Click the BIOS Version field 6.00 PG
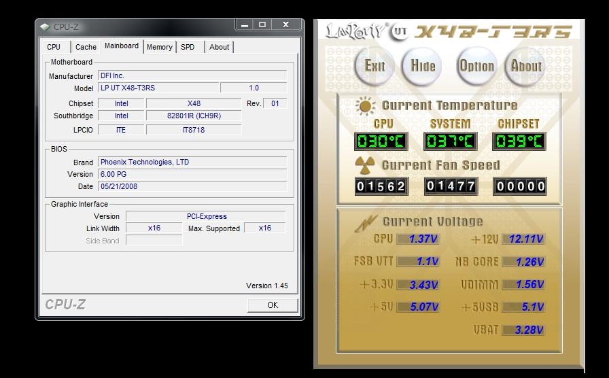Screen dimensions: 609x378 (x=192, y=174)
